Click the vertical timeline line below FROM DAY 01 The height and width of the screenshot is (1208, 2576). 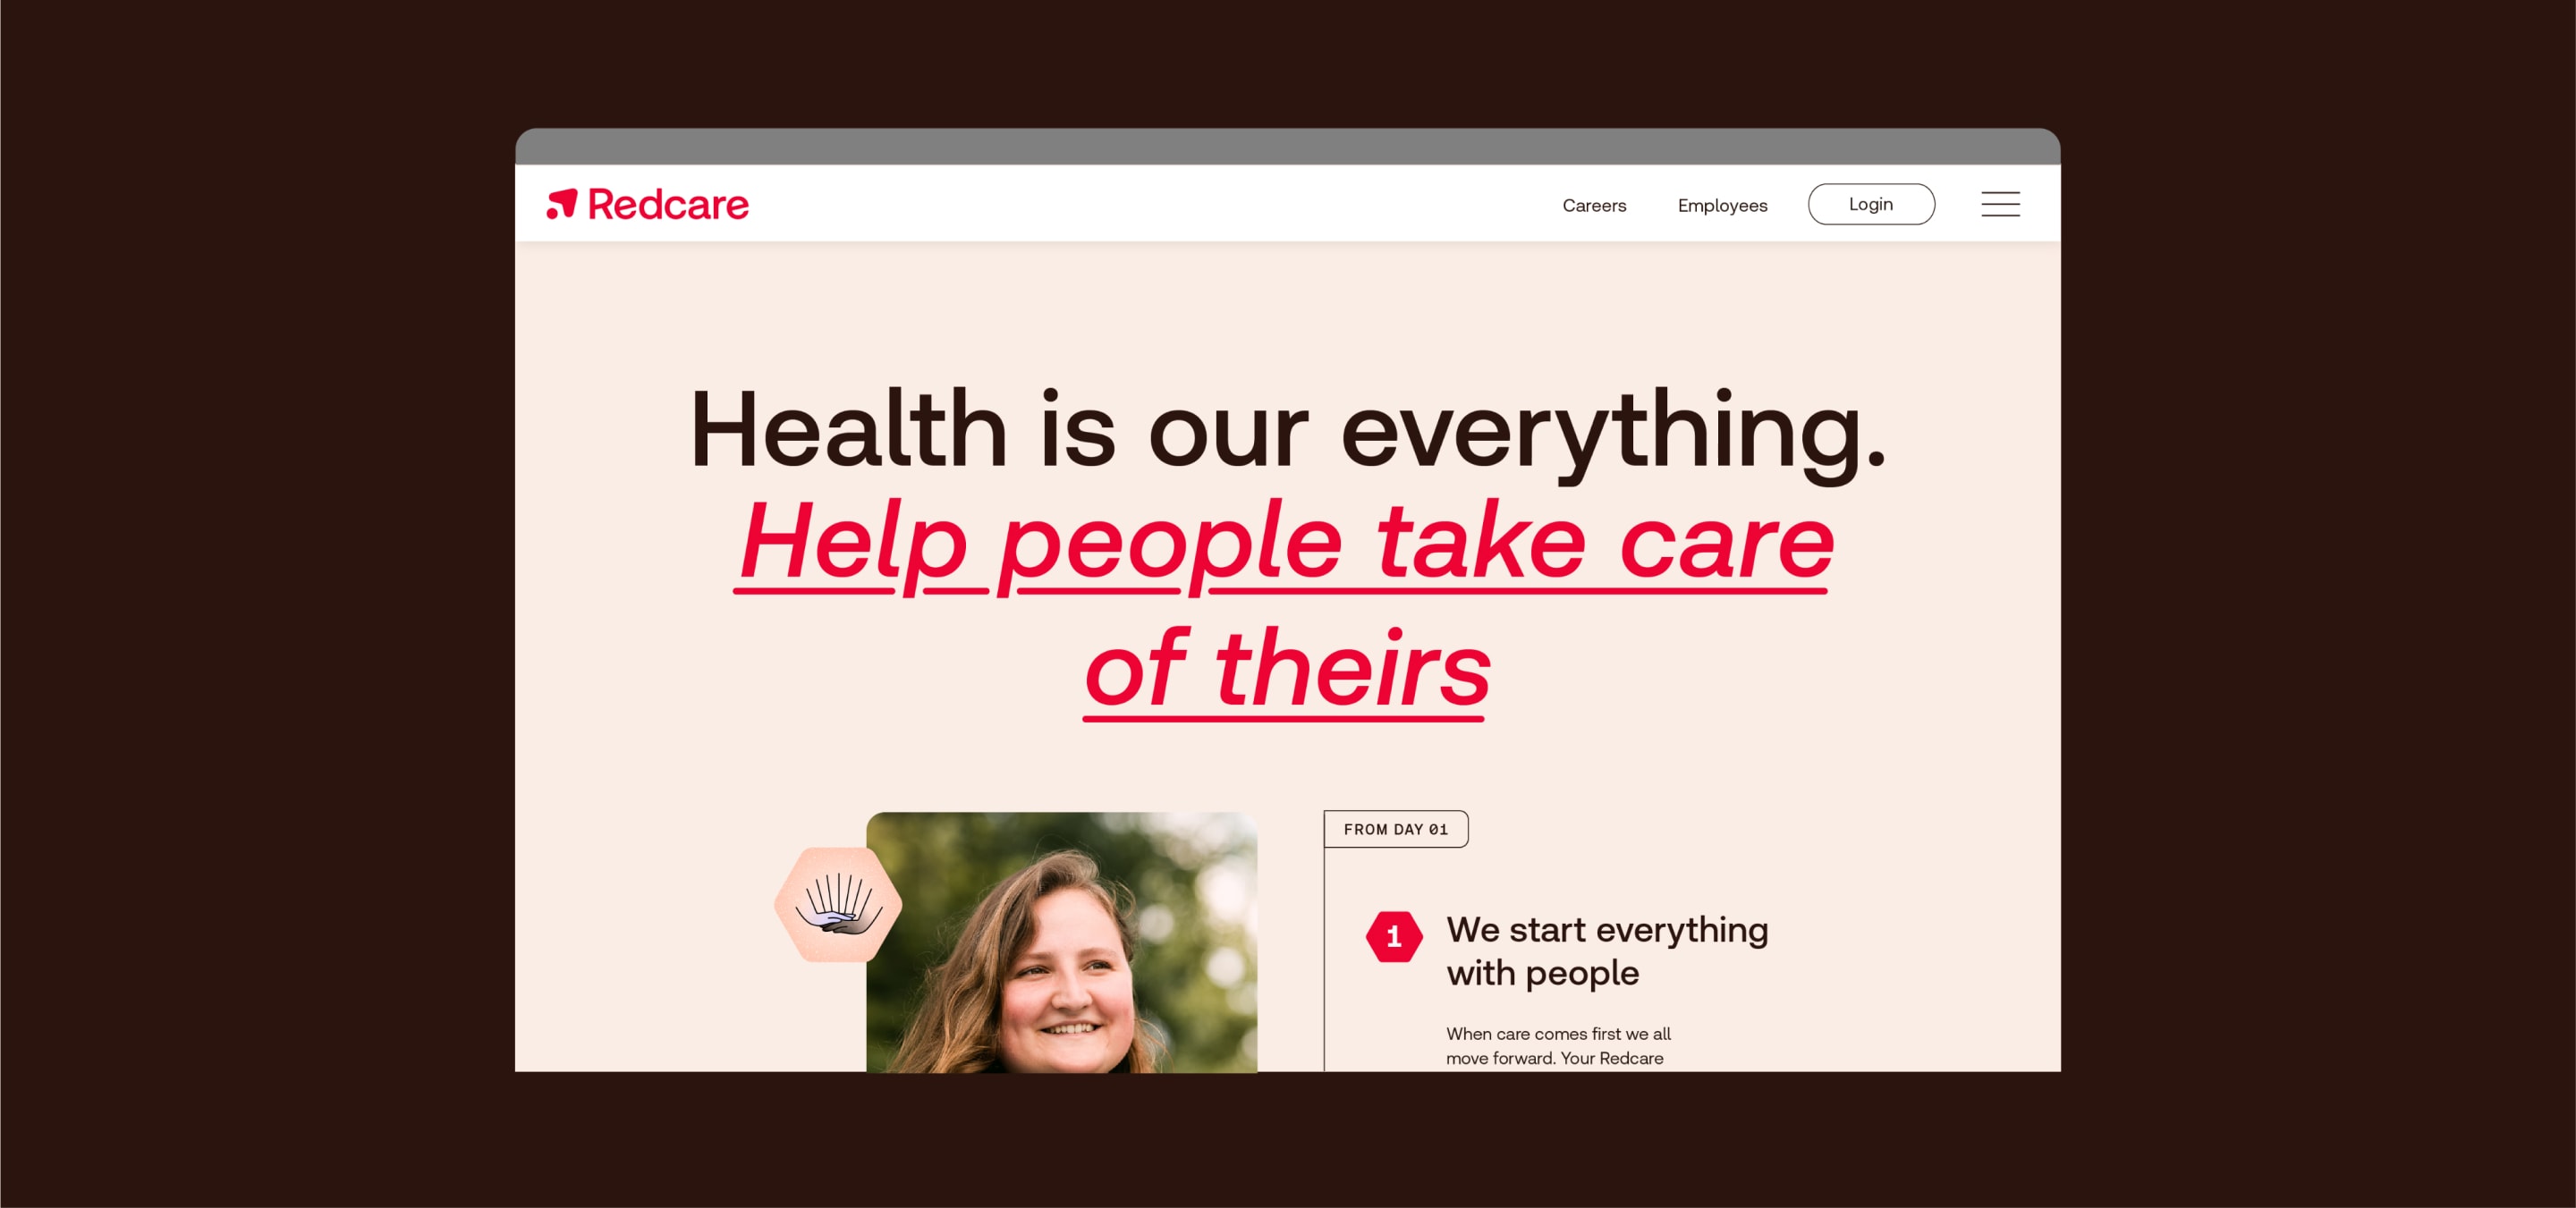(1325, 960)
